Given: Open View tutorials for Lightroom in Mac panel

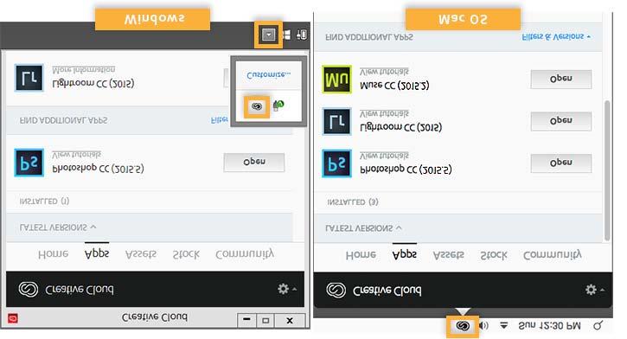Looking at the screenshot, I should [x=384, y=114].
